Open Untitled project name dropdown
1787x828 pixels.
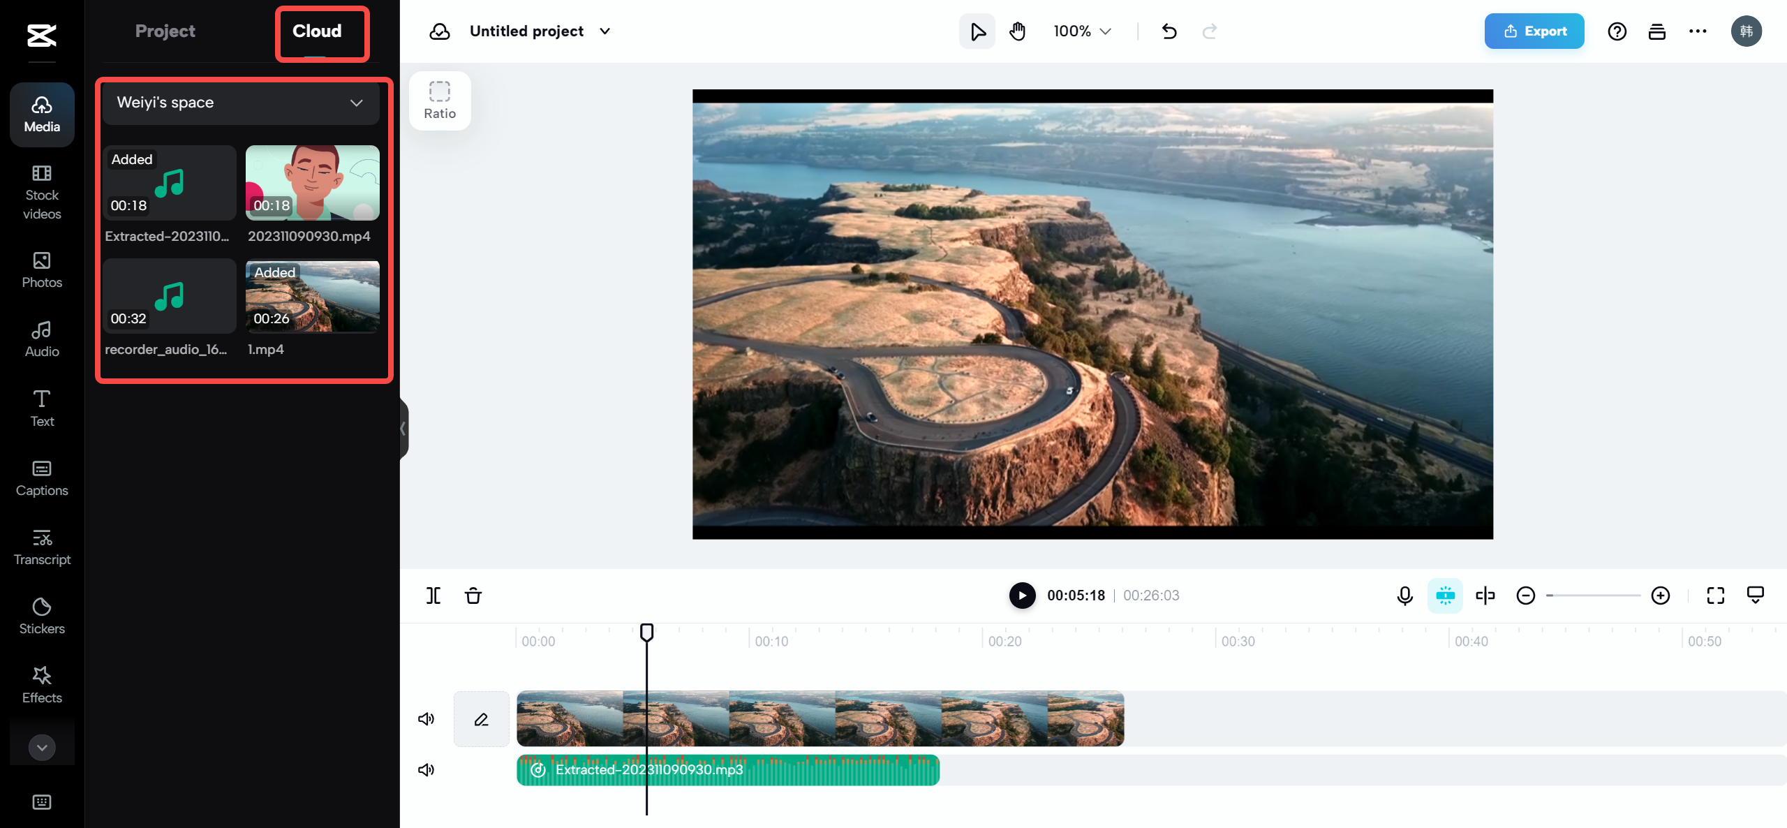click(x=540, y=31)
